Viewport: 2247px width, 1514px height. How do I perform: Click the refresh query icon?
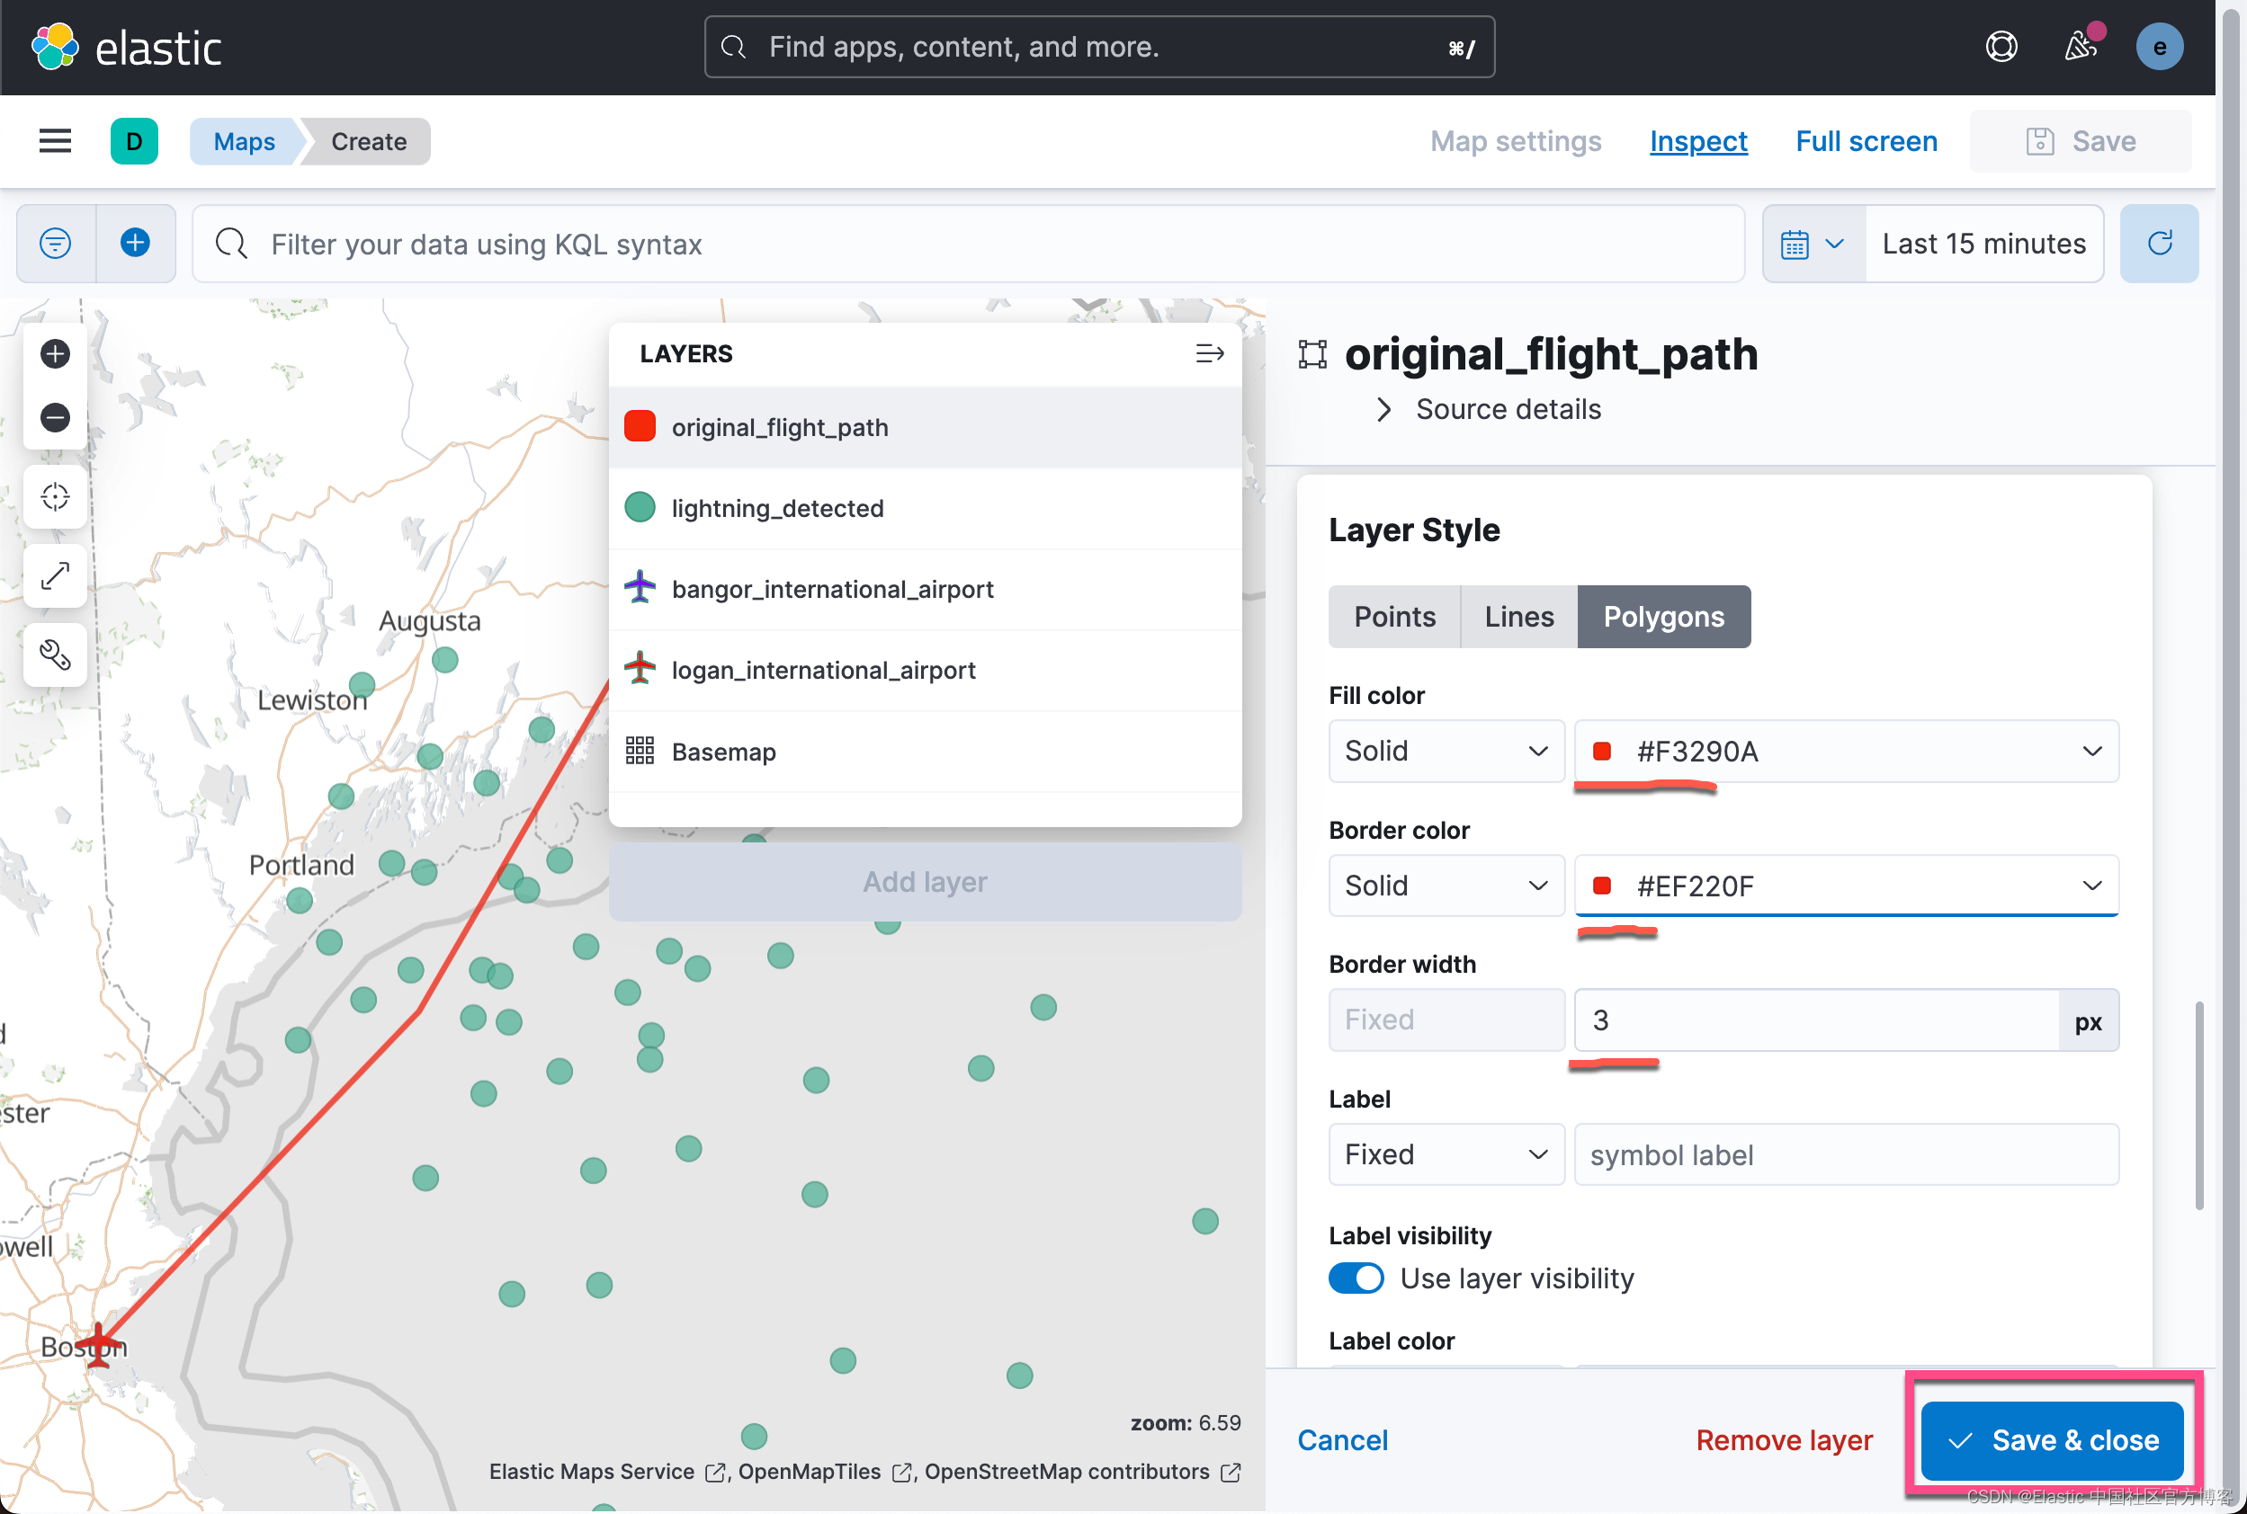click(2159, 244)
